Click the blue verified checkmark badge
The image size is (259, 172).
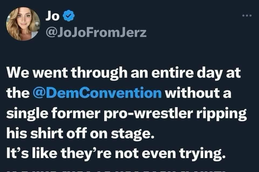(69, 16)
